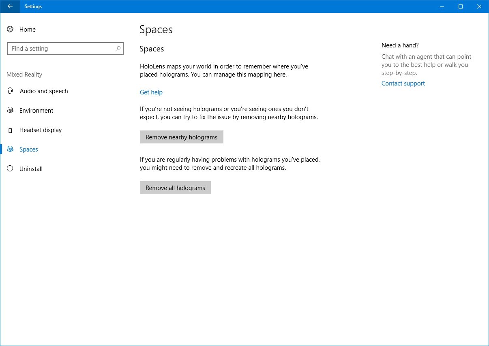Go to Environment settings
The image size is (489, 346).
(36, 111)
